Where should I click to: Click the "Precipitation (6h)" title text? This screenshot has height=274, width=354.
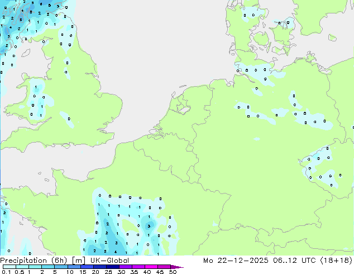click(34, 261)
